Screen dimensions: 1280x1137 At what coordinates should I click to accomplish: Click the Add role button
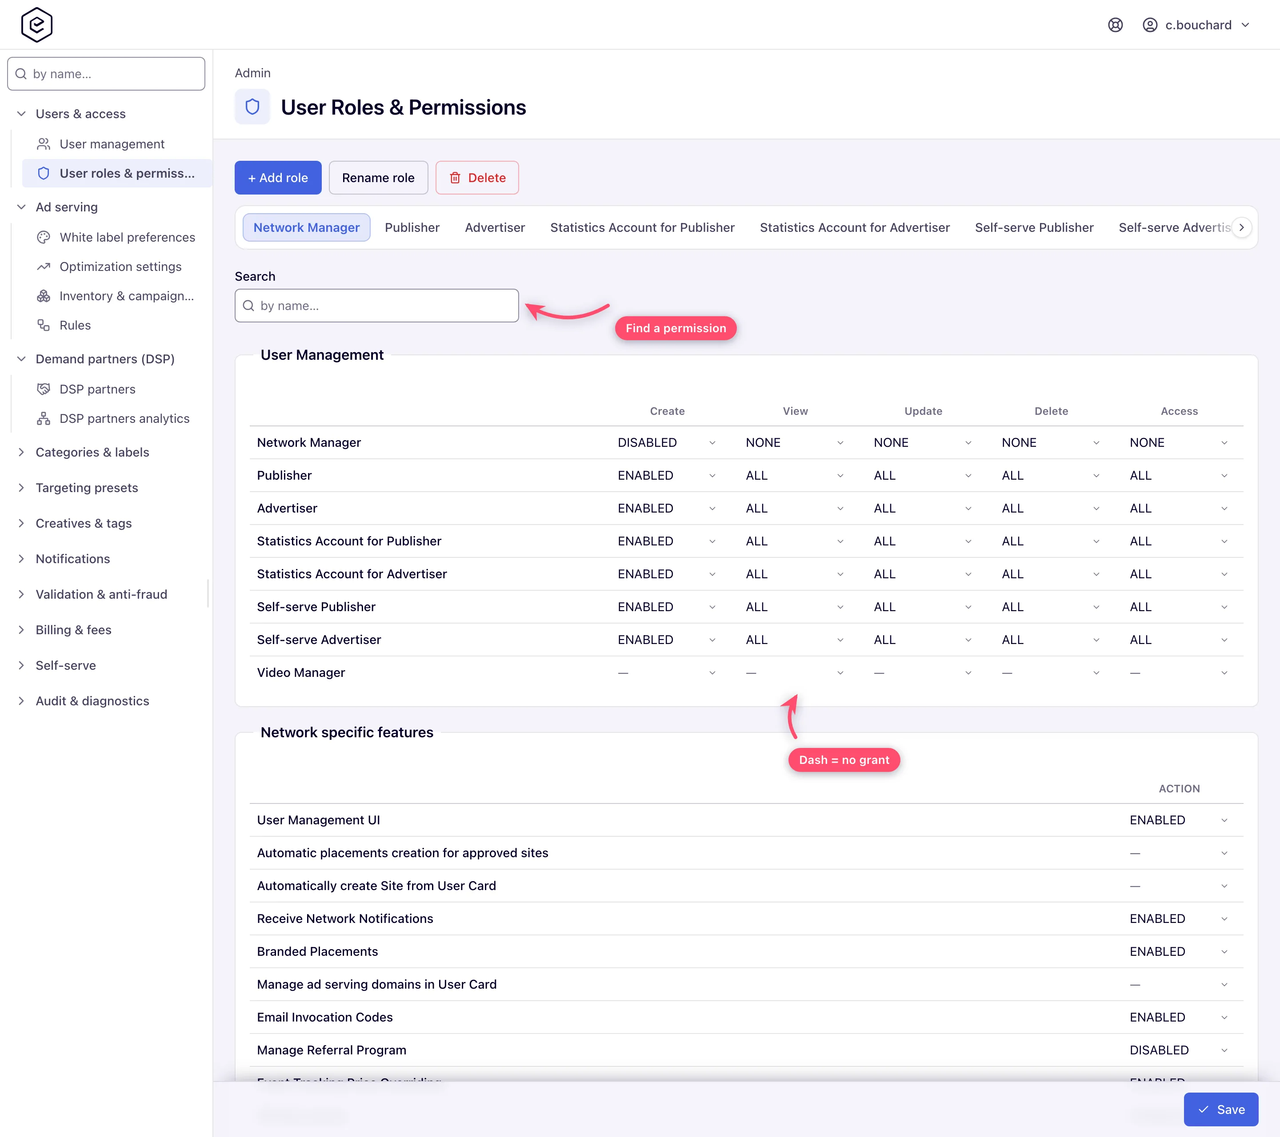(x=278, y=178)
